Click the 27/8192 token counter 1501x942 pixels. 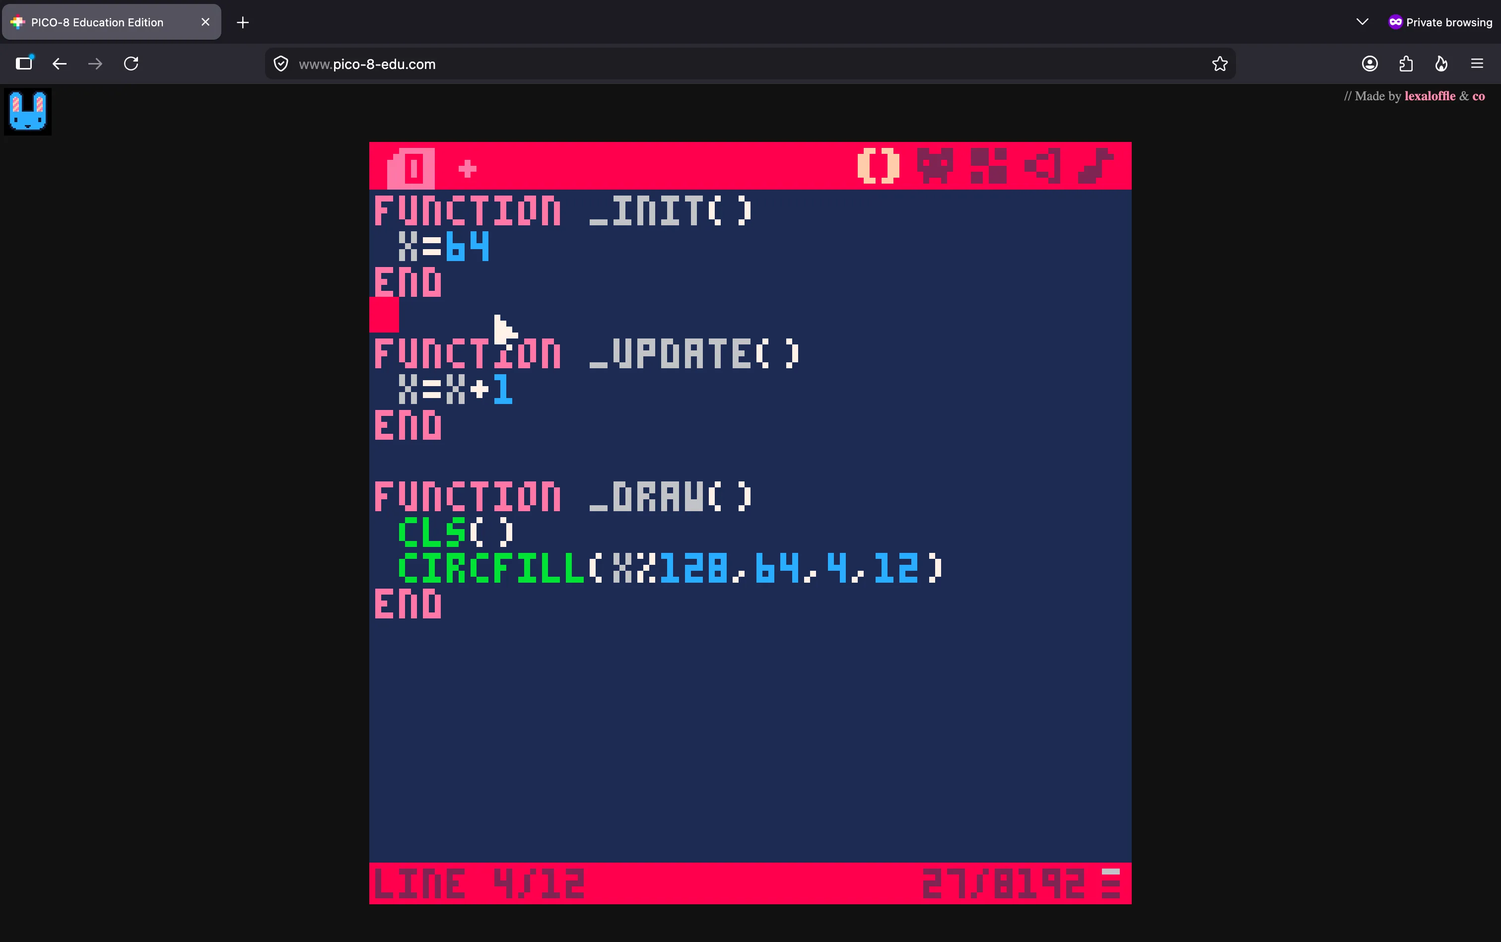point(1003,883)
